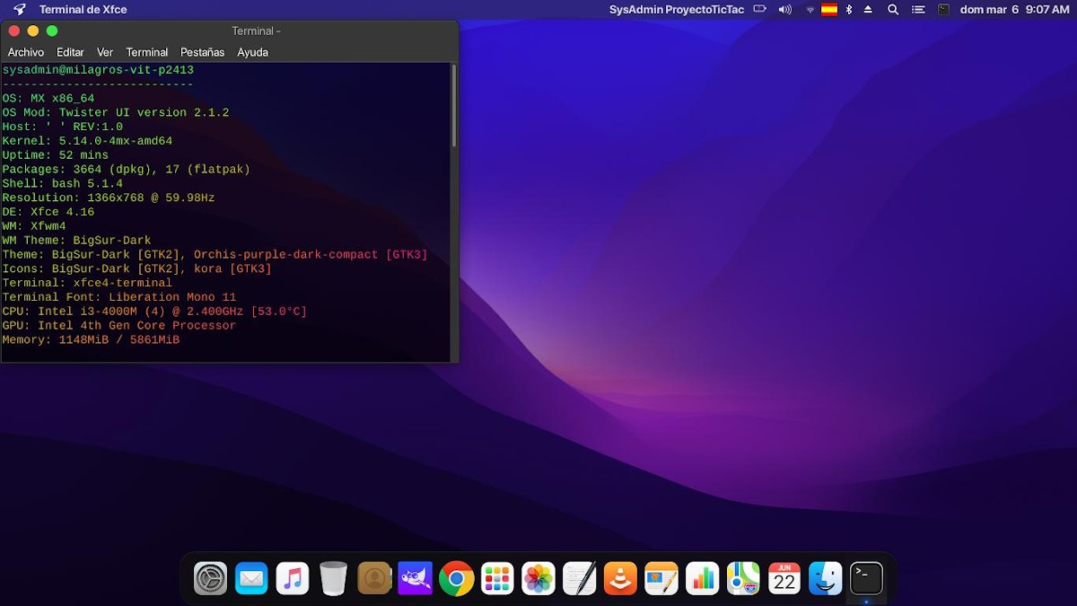Image resolution: width=1077 pixels, height=606 pixels.
Task: Open the Archivo menu in the terminal
Action: point(26,52)
